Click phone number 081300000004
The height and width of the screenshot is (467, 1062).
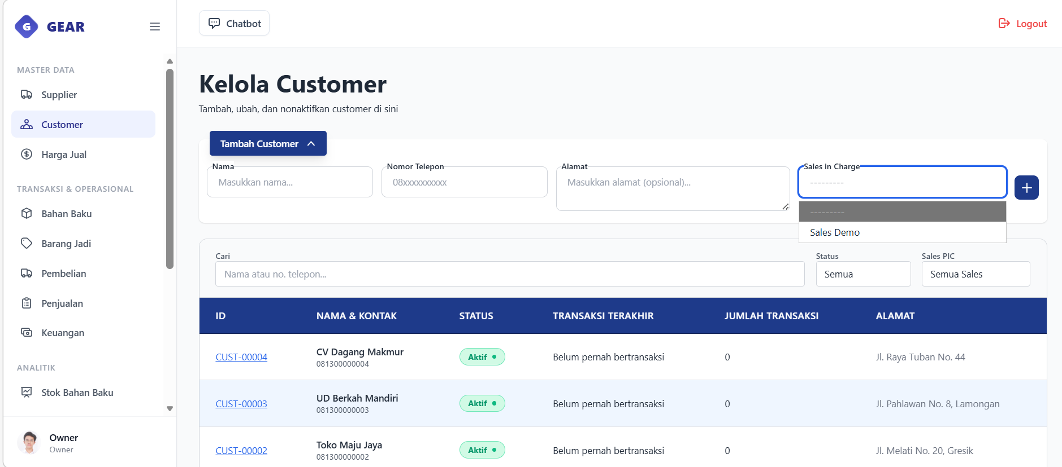[x=343, y=364]
